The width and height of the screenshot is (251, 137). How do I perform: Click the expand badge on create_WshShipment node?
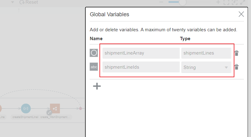(49, 112)
